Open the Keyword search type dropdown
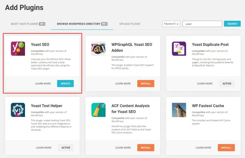 (171, 24)
